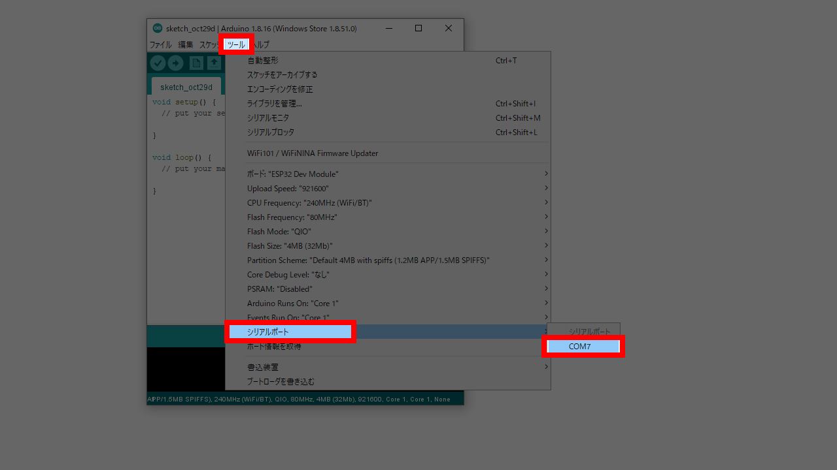Screen dimensions: 837x470
Task: Click the Verify checkmark toolbar icon
Action: point(158,63)
